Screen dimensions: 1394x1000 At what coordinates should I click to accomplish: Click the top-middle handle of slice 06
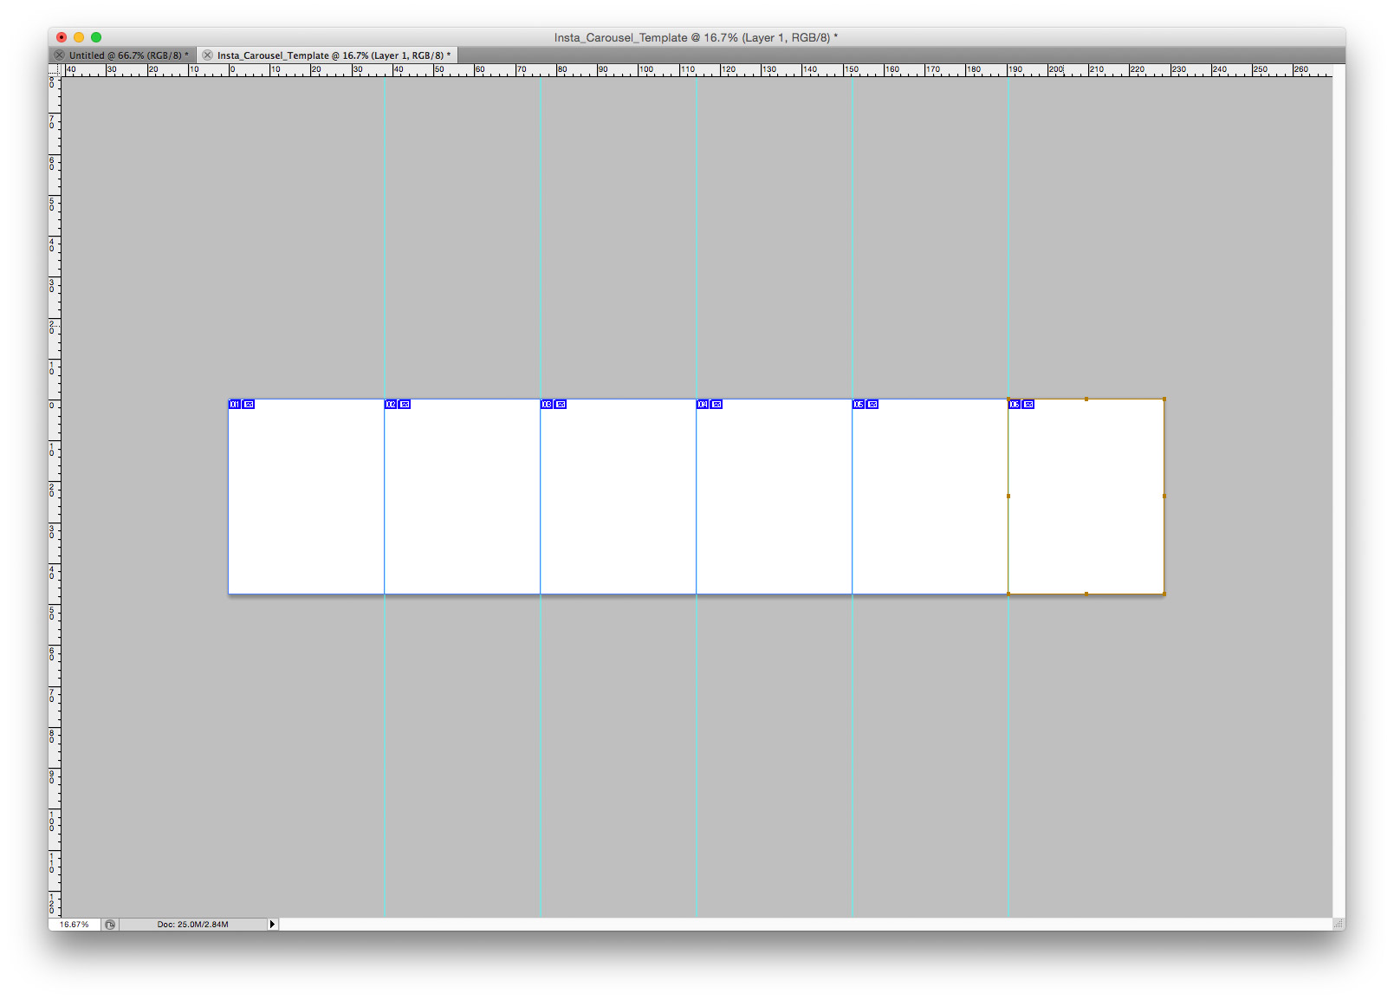[x=1086, y=399]
